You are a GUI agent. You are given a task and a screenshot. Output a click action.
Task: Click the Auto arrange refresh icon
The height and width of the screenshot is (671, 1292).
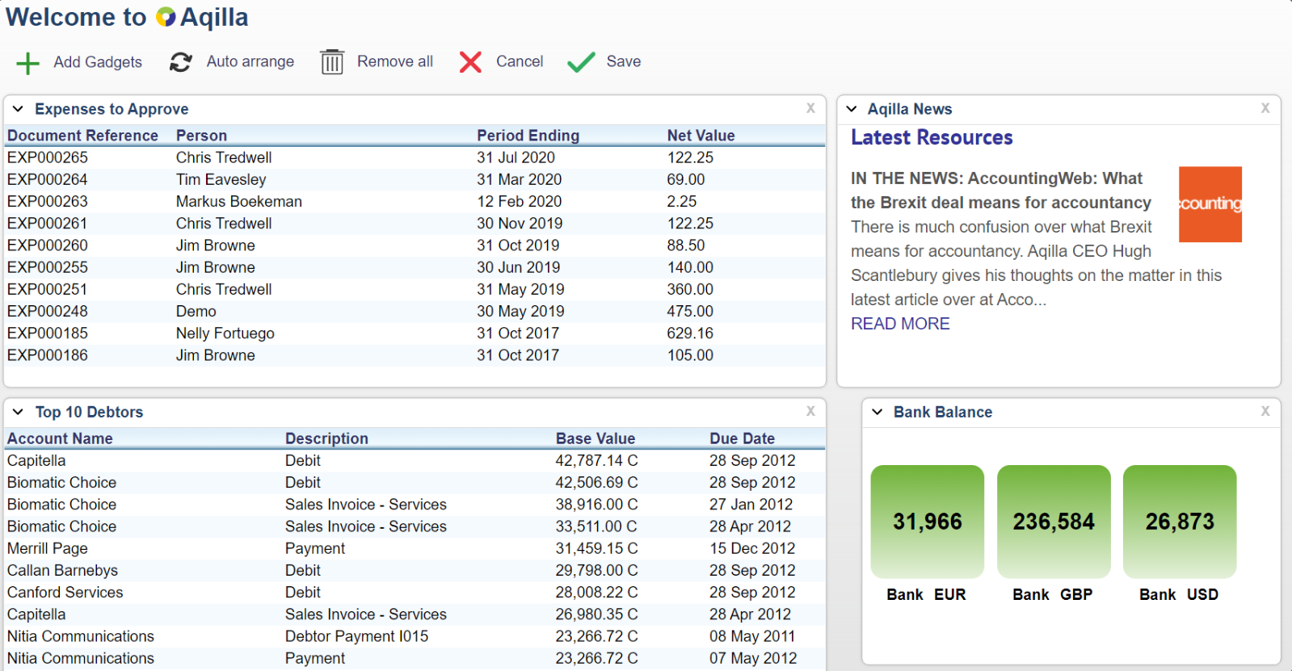tap(180, 62)
